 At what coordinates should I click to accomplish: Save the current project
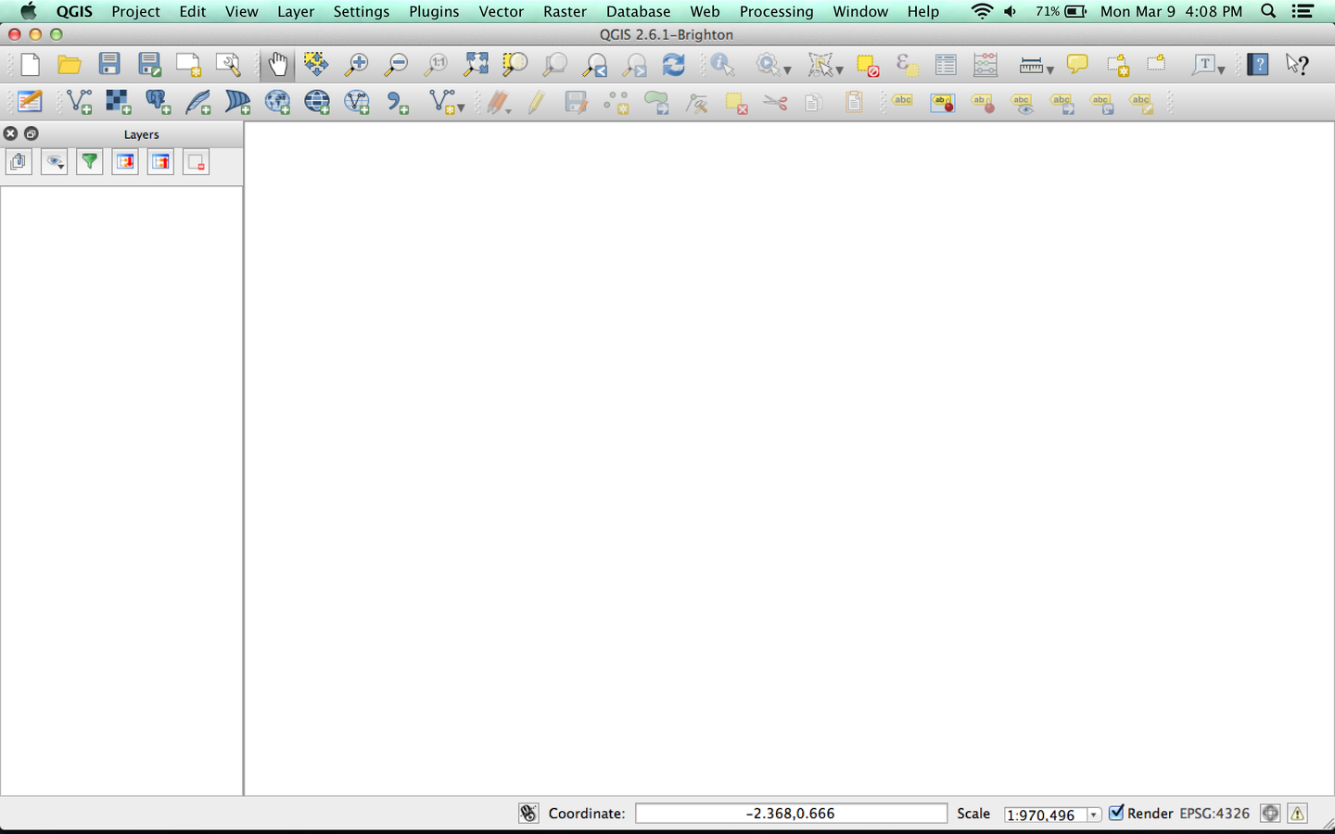tap(109, 65)
